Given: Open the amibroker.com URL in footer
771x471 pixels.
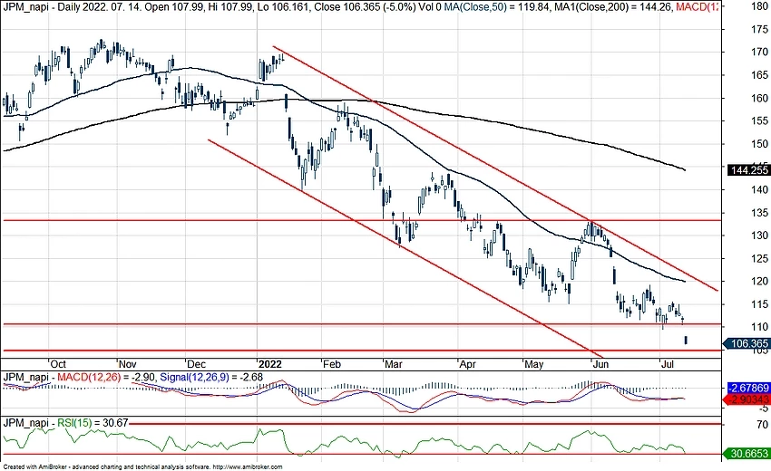Looking at the screenshot, I should coord(249,467).
